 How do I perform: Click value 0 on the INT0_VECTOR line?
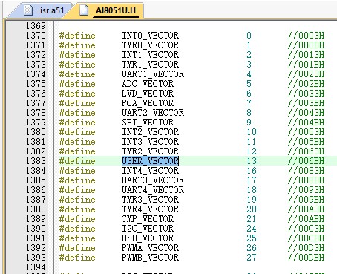pyautogui.click(x=249, y=36)
